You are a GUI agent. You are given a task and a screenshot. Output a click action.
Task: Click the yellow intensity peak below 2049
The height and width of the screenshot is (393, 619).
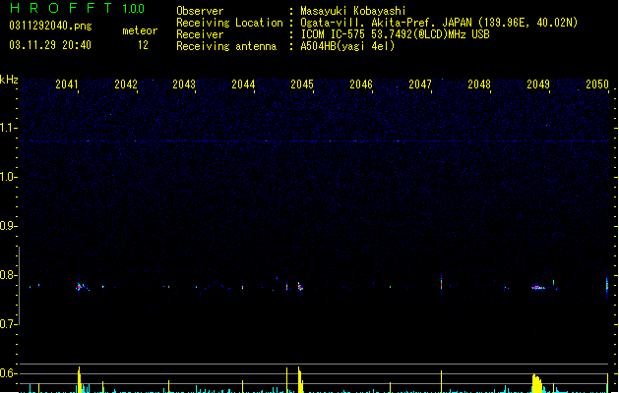pyautogui.click(x=537, y=383)
